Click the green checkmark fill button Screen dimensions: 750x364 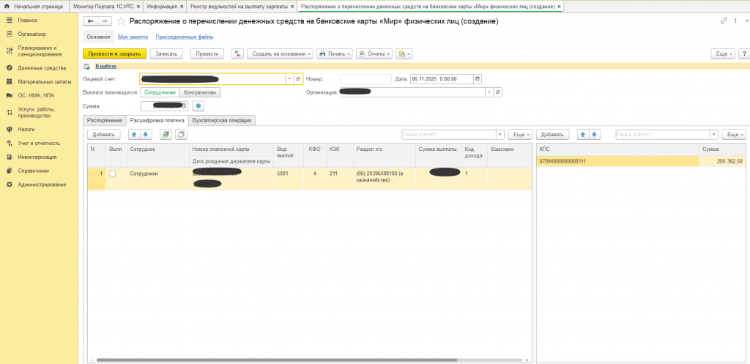tap(166, 135)
